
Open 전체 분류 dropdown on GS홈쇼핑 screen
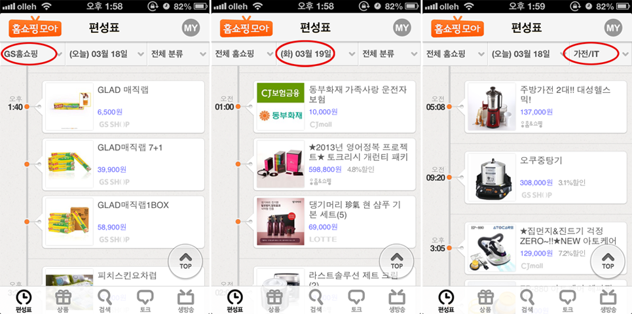click(177, 54)
